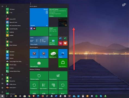Image resolution: width=129 pixels, height=98 pixels.
Task: Click the Calendar live tile
Action: click(39, 17)
